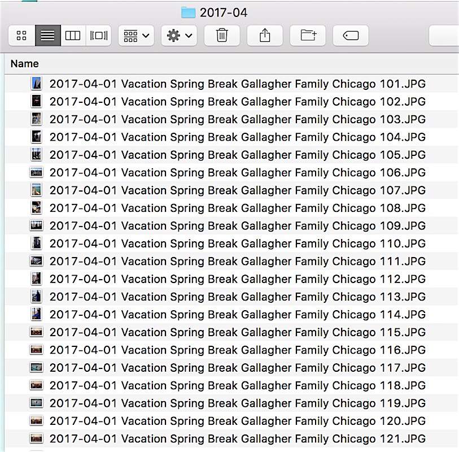Select the file ending in Chicago 110.JPG
This screenshot has width=459, height=452.
pos(231,243)
